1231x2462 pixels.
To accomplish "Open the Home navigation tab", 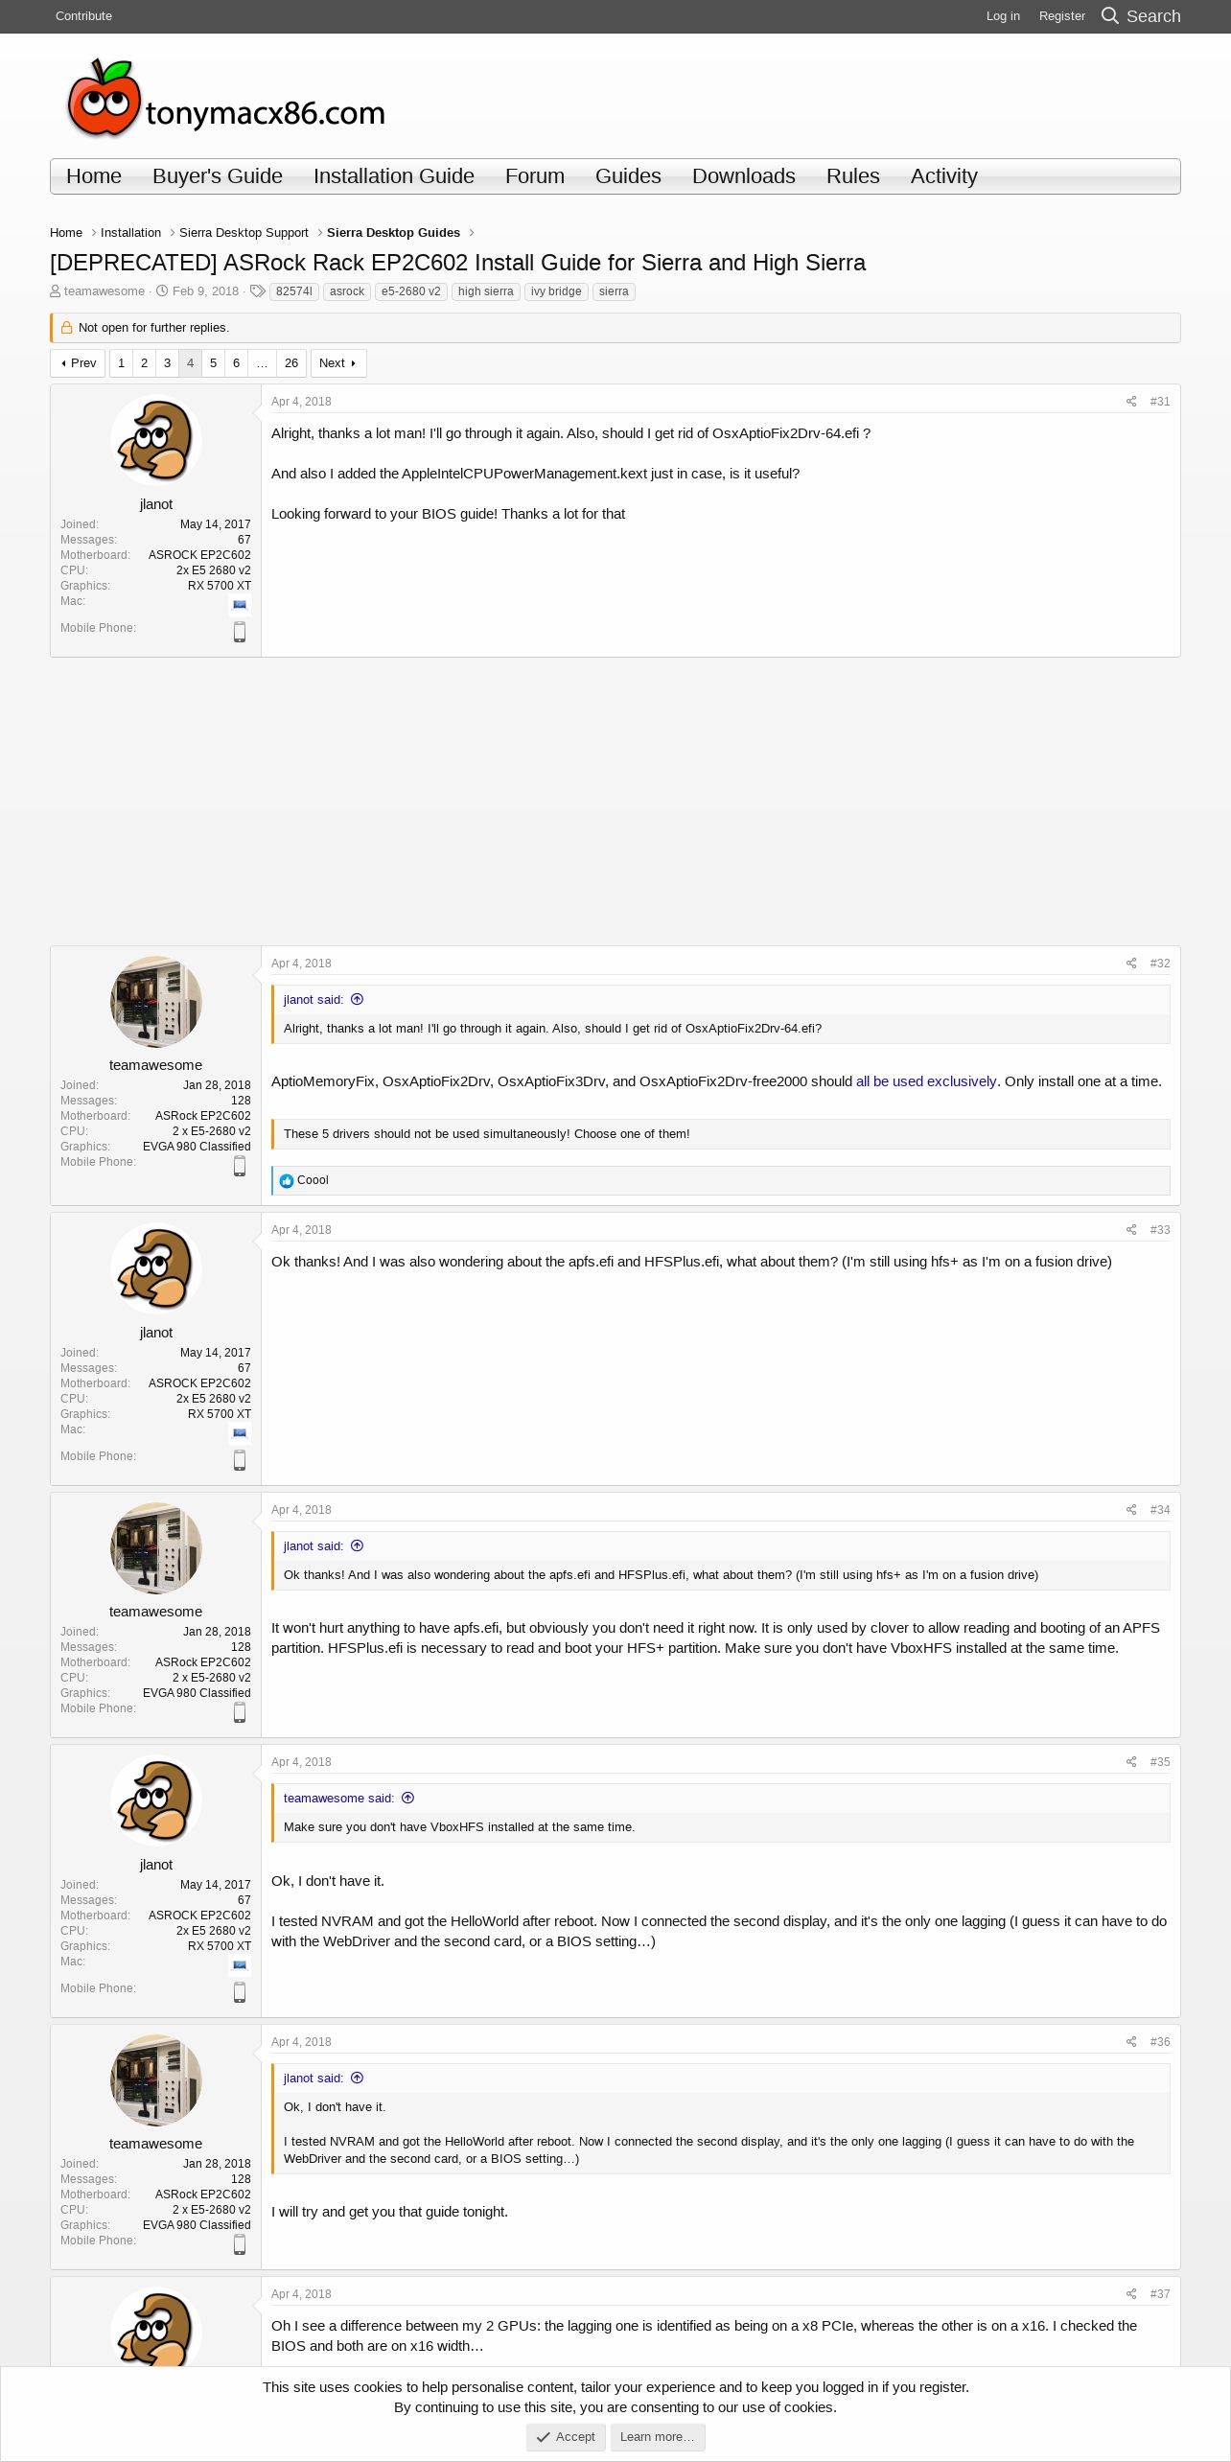I will pos(94,176).
